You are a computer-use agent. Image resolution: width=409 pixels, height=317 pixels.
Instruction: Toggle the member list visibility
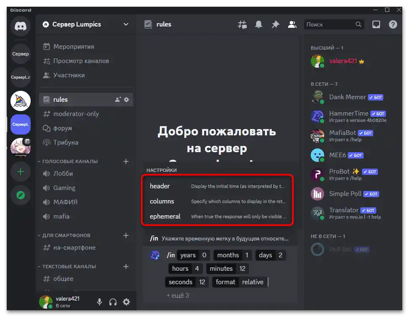coord(292,24)
